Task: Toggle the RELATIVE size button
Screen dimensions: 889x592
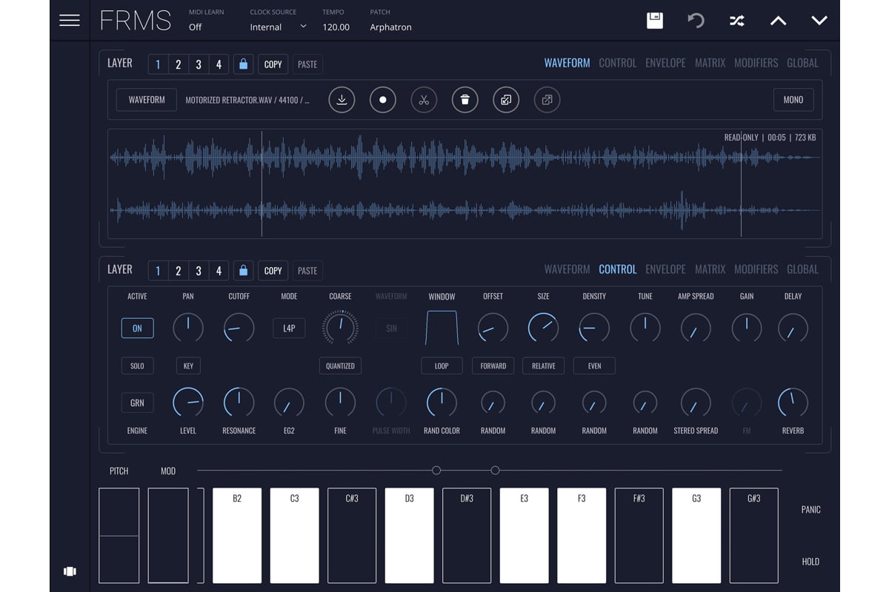Action: click(x=543, y=366)
